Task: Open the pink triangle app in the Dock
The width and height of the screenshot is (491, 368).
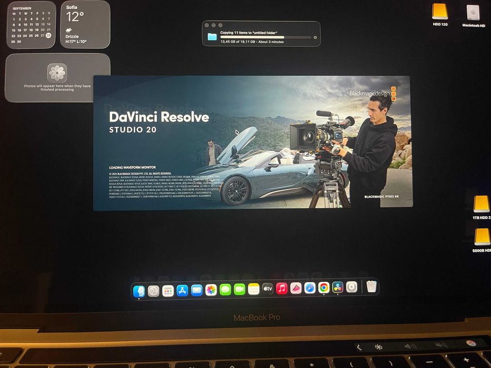Action: [296, 288]
